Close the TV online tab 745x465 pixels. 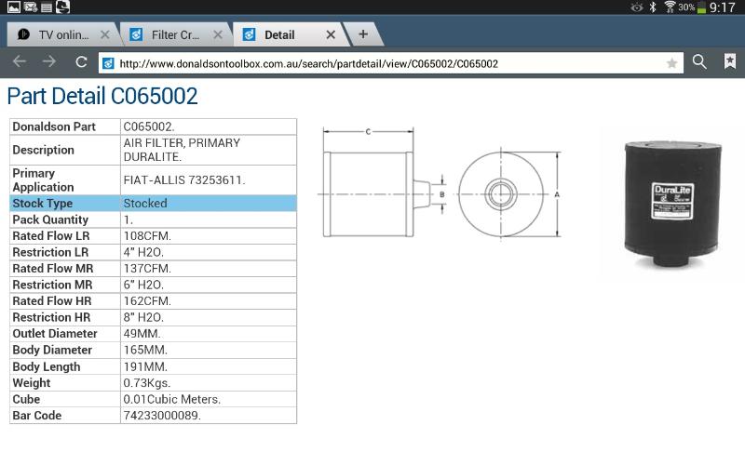[105, 34]
